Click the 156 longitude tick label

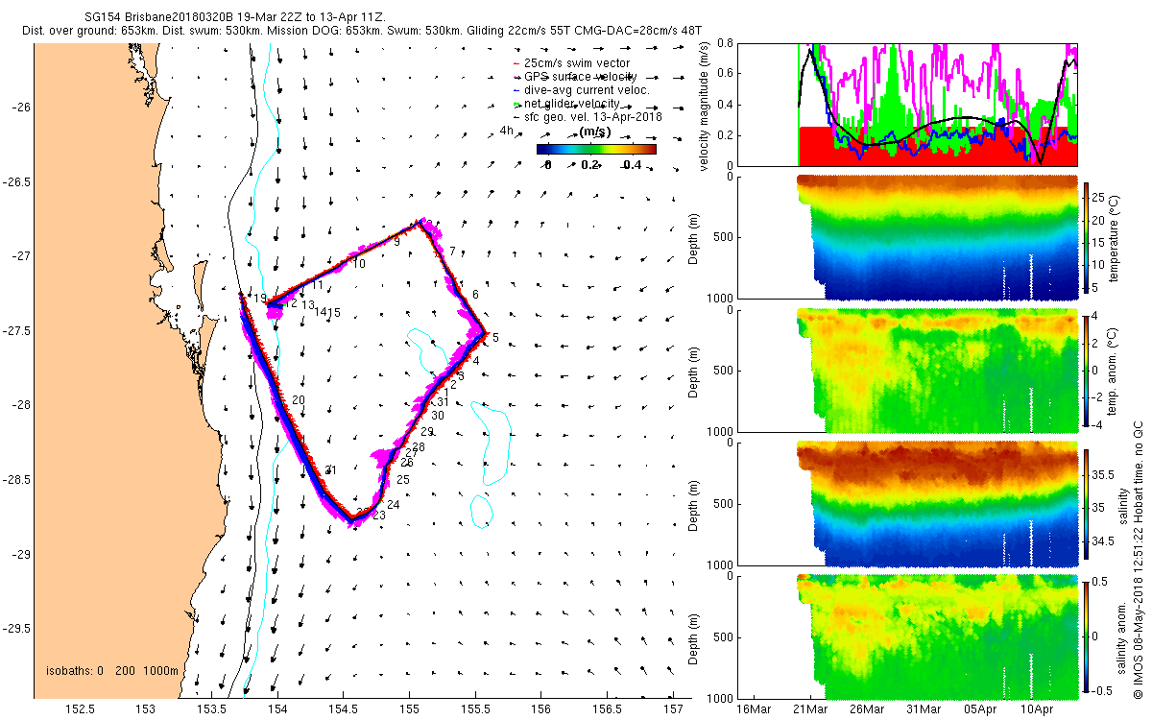click(x=541, y=710)
